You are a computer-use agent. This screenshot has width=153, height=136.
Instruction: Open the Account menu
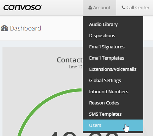point(99,8)
